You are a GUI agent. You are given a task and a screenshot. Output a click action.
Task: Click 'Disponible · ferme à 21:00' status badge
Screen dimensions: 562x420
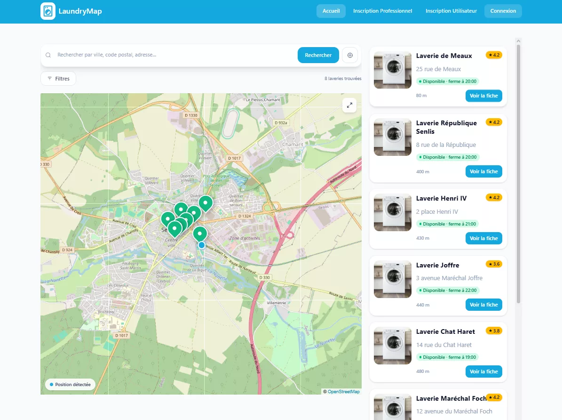(447, 224)
